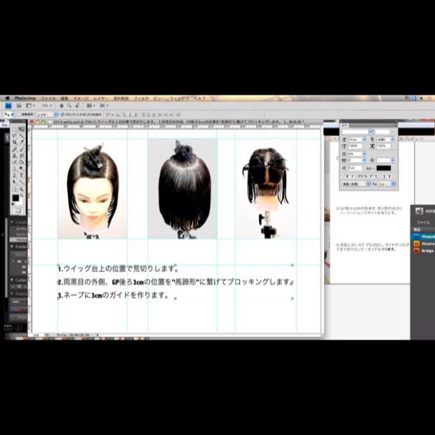This screenshot has width=435, height=435.
Task: Click the foreground color swatch
Action: pyautogui.click(x=15, y=198)
